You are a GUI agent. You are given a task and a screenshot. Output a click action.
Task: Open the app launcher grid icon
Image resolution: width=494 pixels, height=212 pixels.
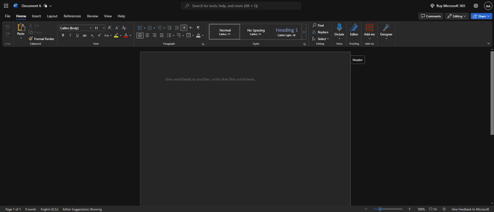click(6, 6)
